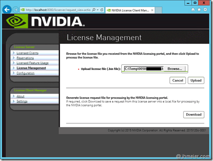Click the License Client Manager section heading
213x161 pixels.
tap(30, 90)
